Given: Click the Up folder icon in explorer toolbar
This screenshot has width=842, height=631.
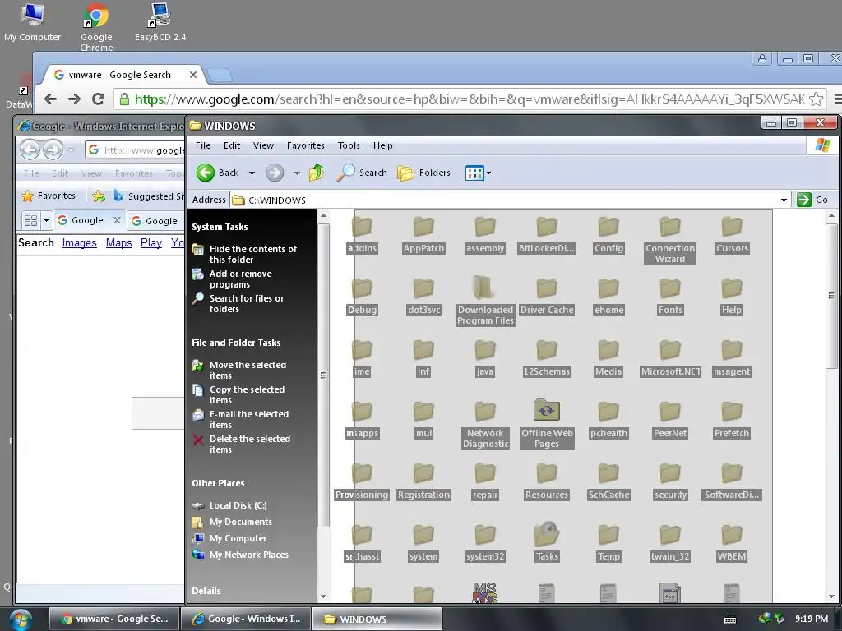Looking at the screenshot, I should pos(317,173).
